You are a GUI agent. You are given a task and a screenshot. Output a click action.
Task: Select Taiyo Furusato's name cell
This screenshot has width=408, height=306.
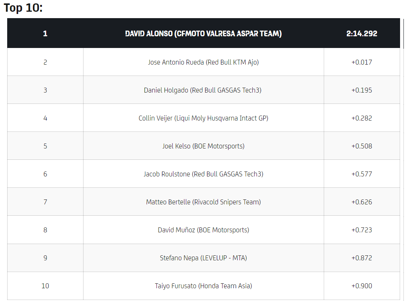[x=203, y=286]
